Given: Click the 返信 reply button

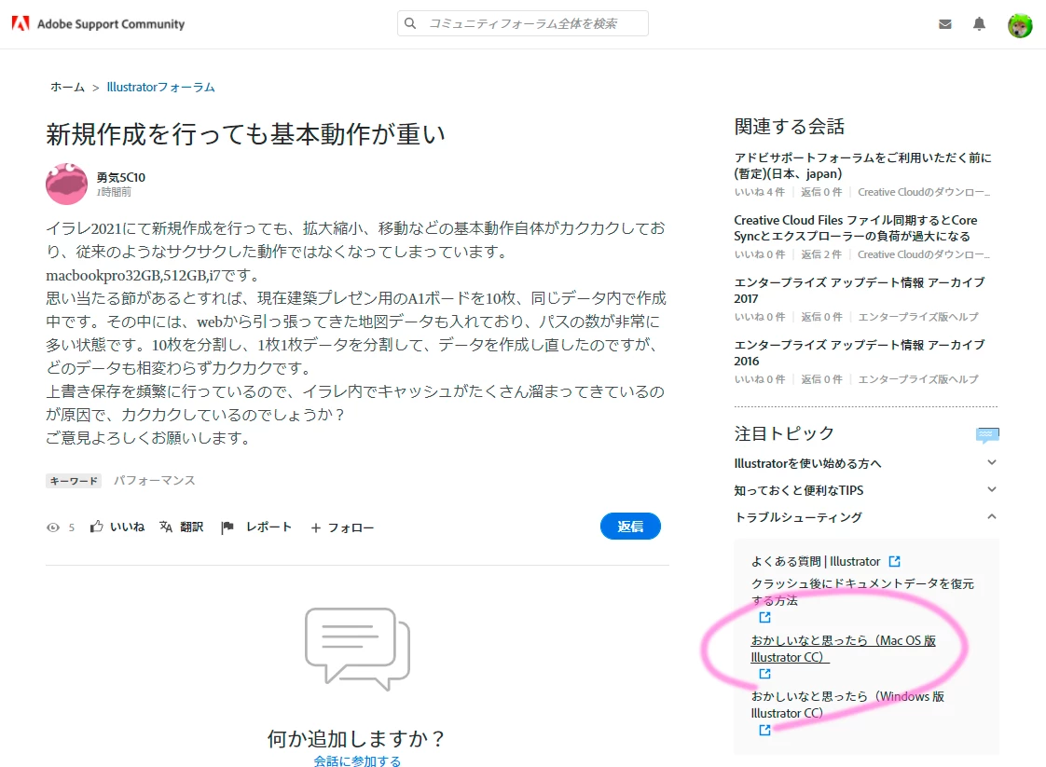Looking at the screenshot, I should 630,527.
